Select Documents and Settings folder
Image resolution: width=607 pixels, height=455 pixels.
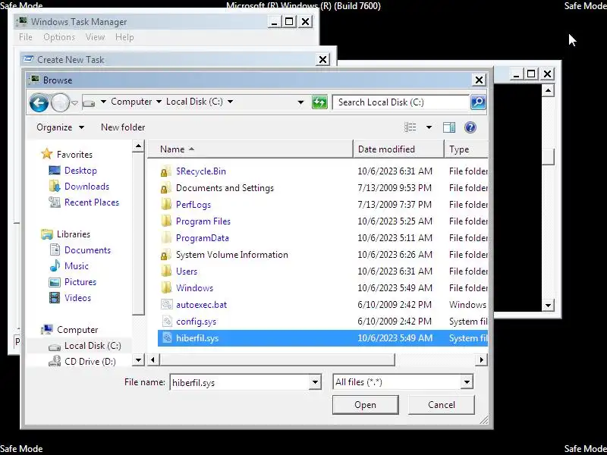pyautogui.click(x=225, y=188)
